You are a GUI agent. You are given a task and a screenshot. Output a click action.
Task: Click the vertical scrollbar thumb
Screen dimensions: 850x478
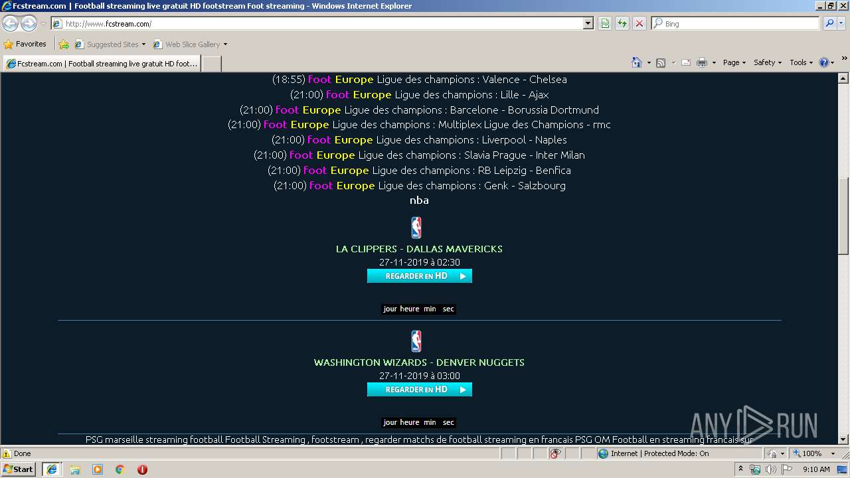click(x=843, y=216)
